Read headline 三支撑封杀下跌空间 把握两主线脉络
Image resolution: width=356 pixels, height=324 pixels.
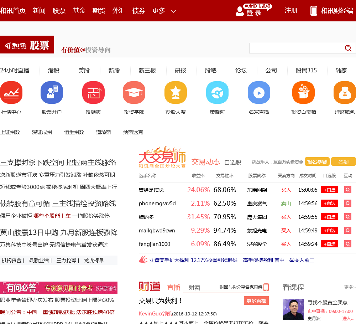pos(58,162)
